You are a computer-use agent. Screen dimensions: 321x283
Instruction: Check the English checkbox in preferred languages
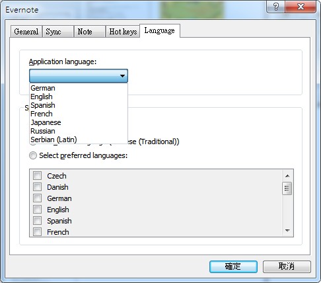(x=37, y=210)
